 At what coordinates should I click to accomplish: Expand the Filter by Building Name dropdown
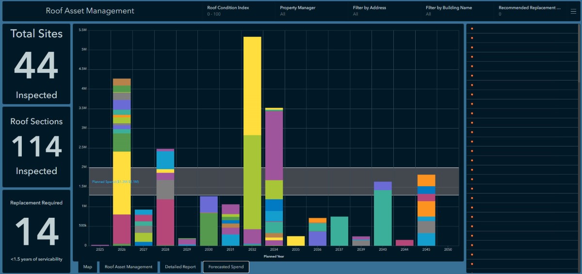coord(456,11)
